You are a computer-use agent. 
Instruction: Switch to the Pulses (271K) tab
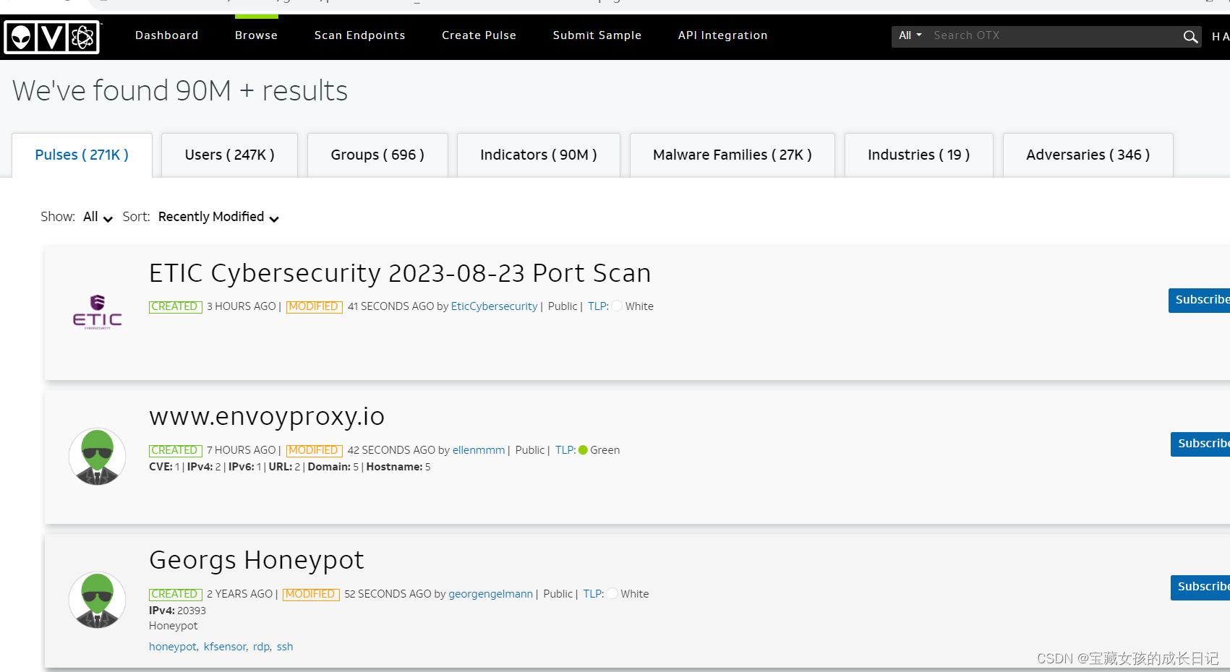pyautogui.click(x=82, y=155)
